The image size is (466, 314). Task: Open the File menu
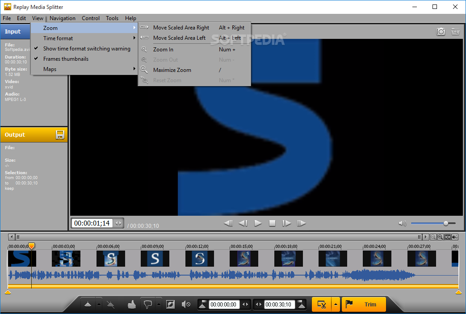[x=7, y=18]
